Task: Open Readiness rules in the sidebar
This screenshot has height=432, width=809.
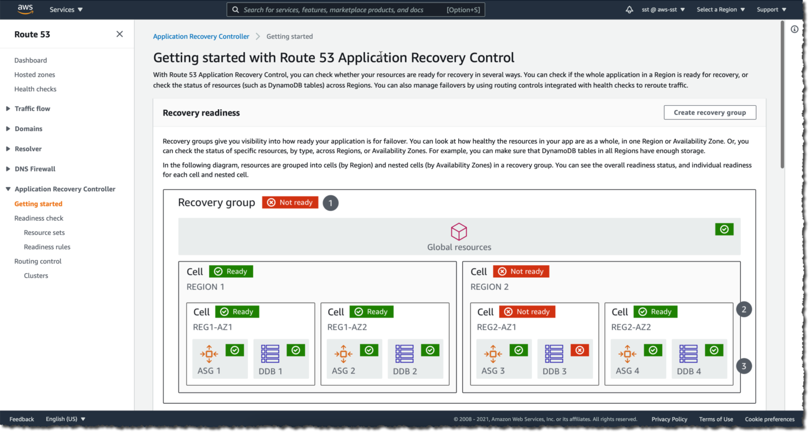Action: (47, 247)
